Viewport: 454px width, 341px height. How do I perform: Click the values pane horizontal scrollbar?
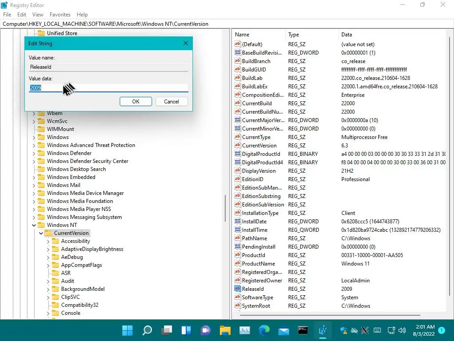[330, 315]
